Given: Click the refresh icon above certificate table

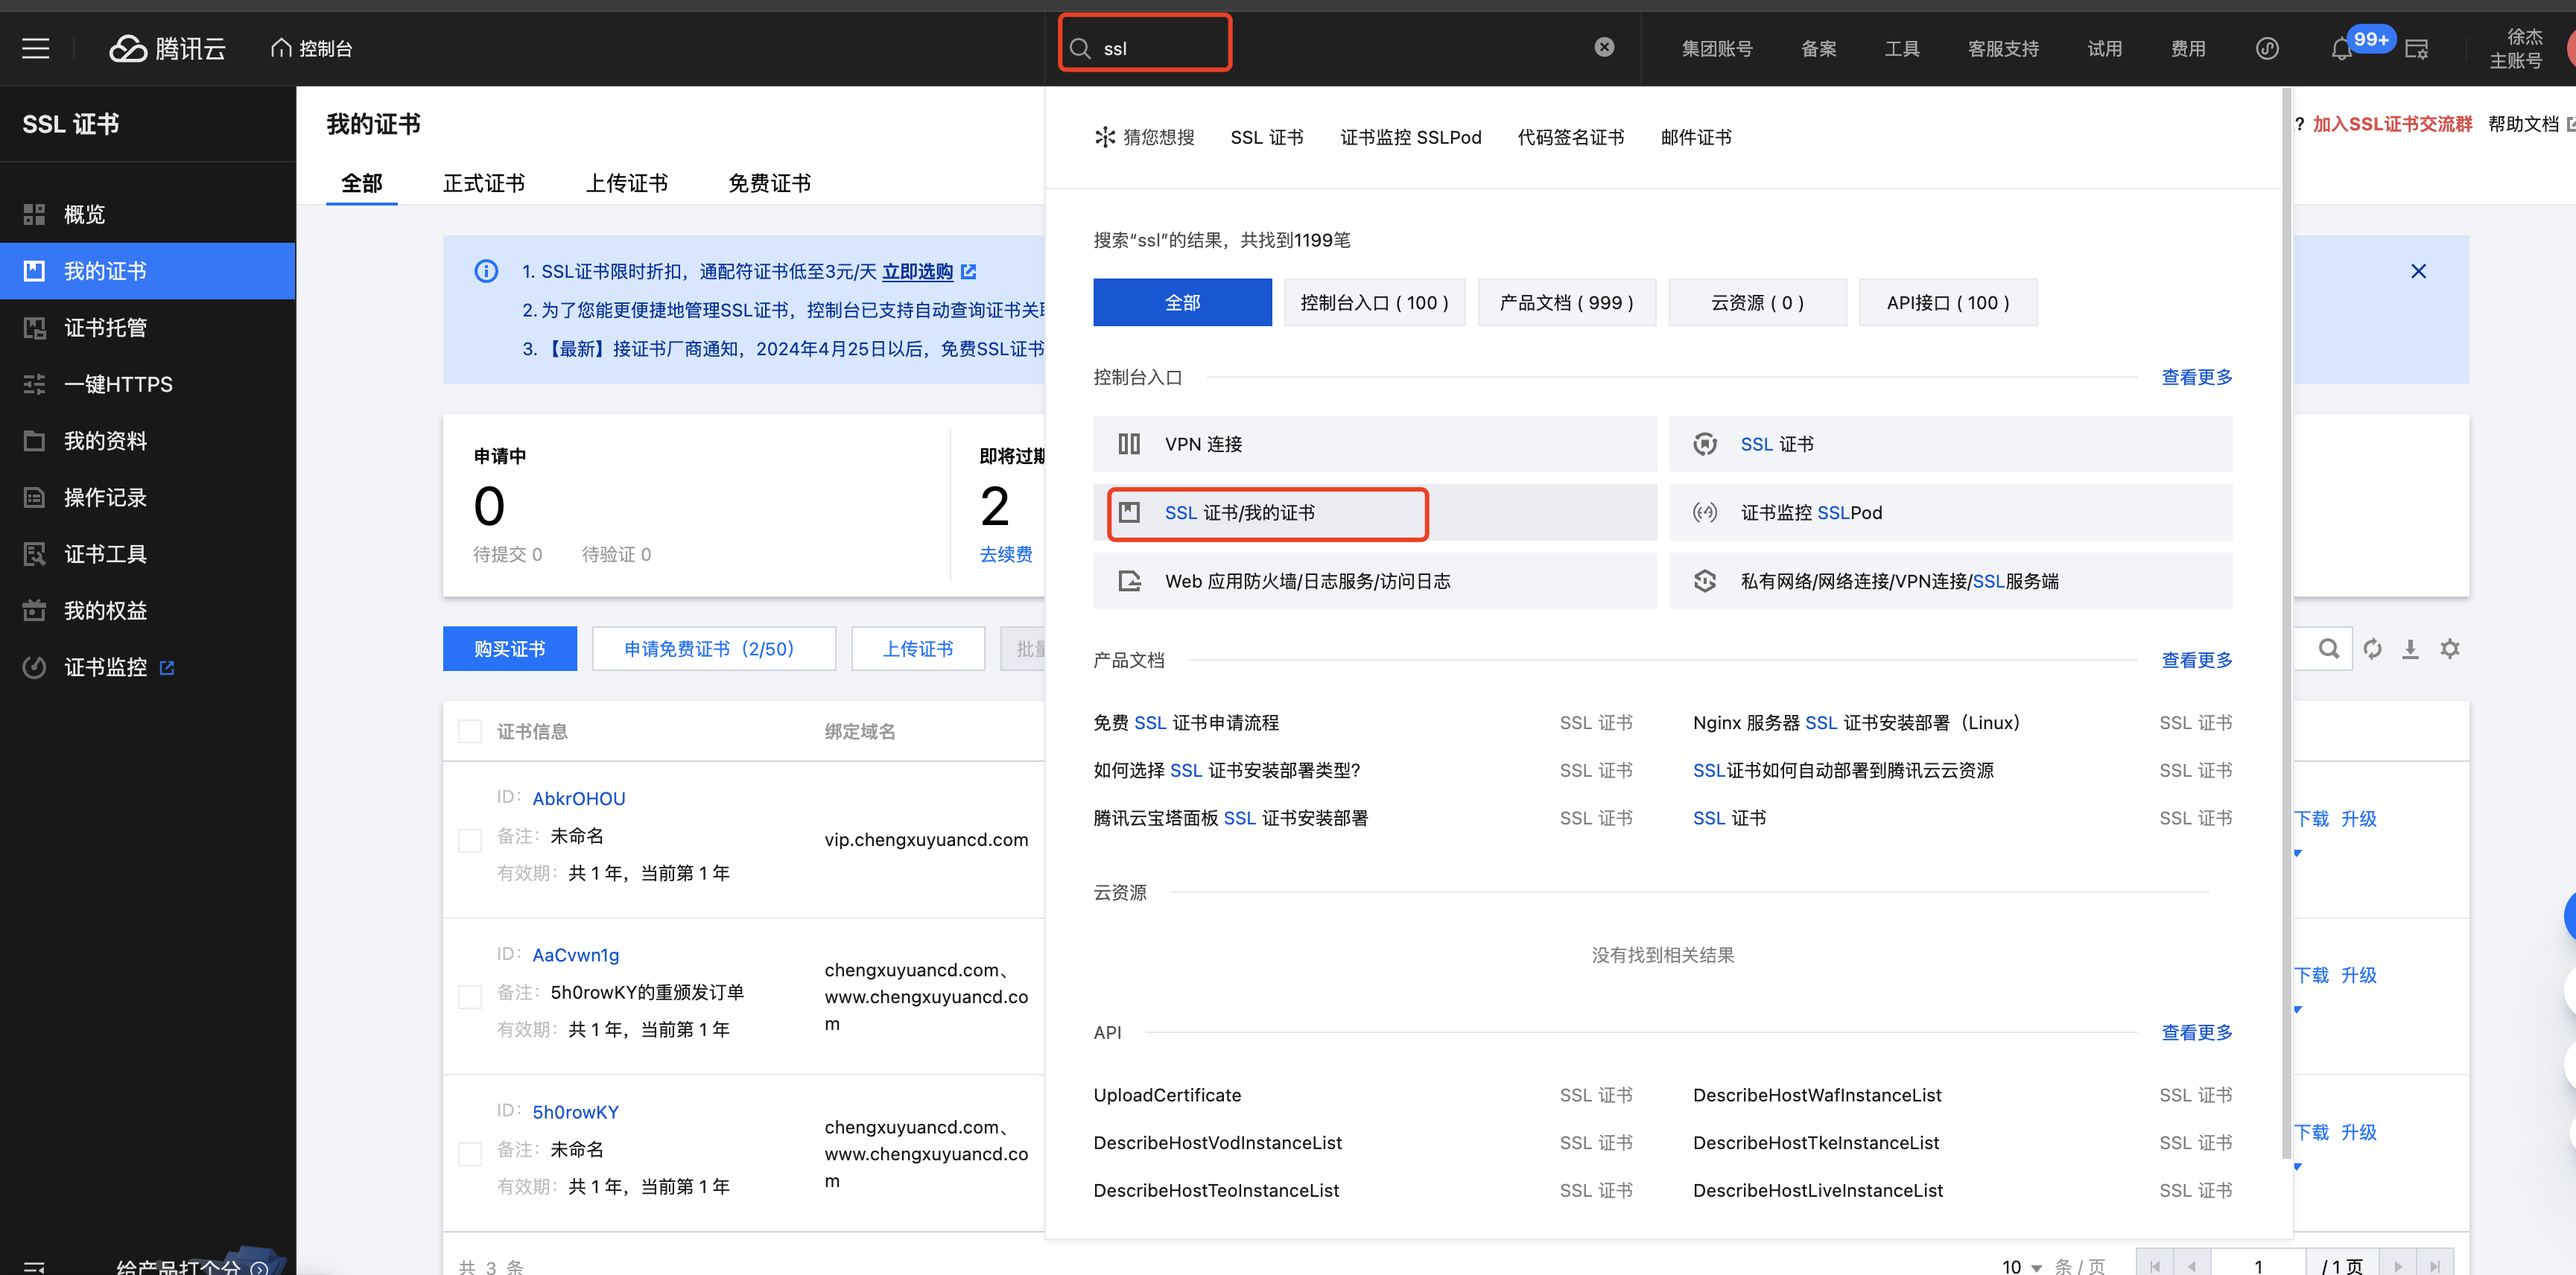Looking at the screenshot, I should (x=2372, y=648).
